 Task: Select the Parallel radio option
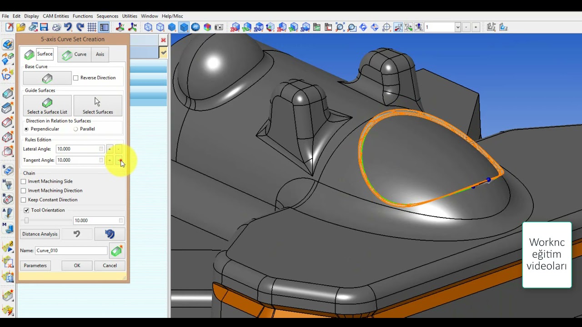pos(76,129)
